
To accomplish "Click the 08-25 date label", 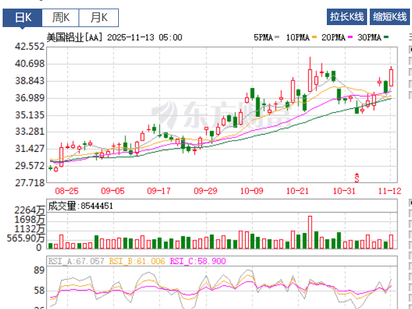I will [67, 191].
